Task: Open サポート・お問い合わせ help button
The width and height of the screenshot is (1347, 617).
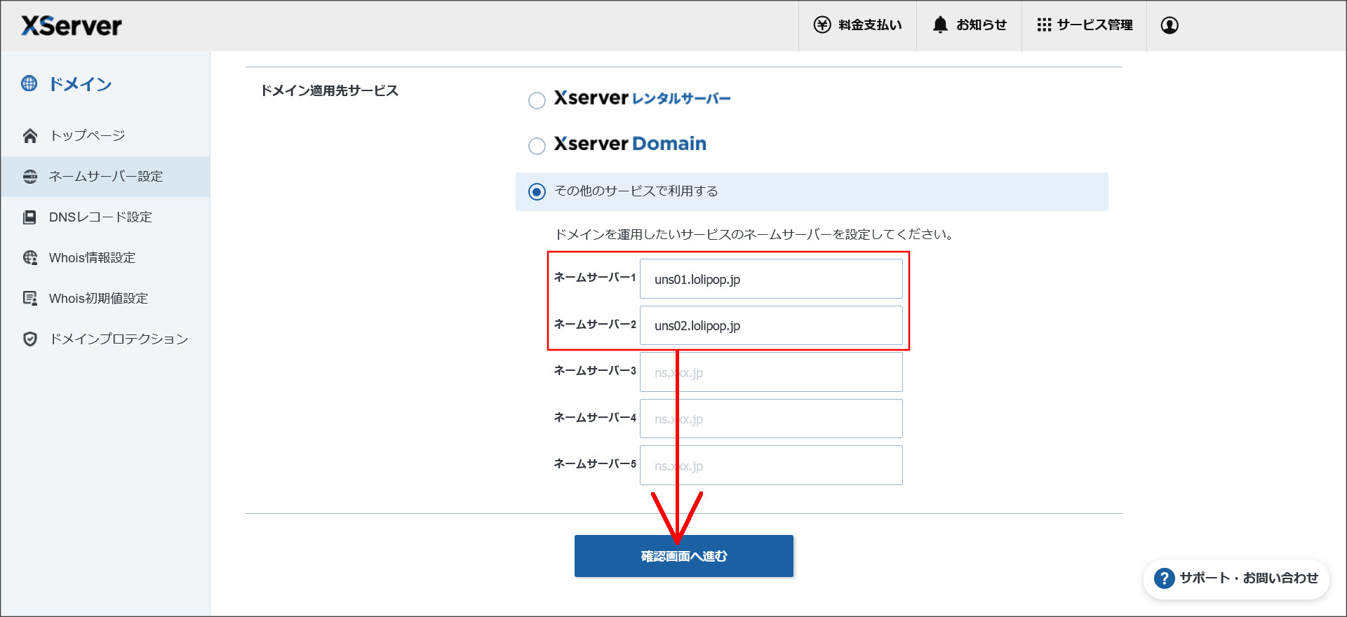Action: click(x=1236, y=578)
